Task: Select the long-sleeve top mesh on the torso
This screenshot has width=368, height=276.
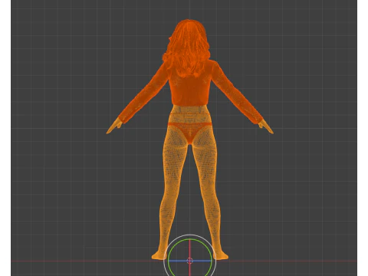Action: (190, 90)
